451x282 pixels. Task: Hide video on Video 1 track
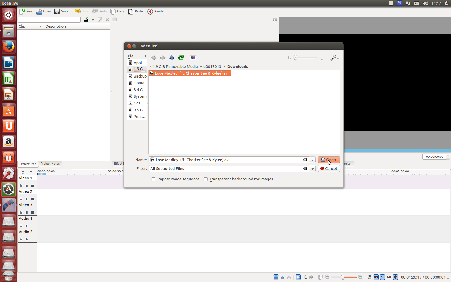coord(33,186)
